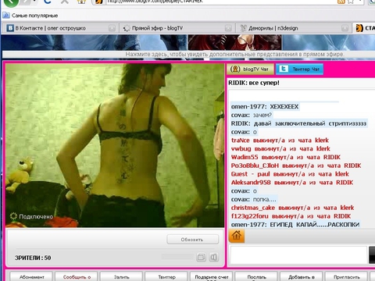The height and width of the screenshot is (281, 375).
Task: Mute the stream with the speaker icon
Action: [213, 258]
